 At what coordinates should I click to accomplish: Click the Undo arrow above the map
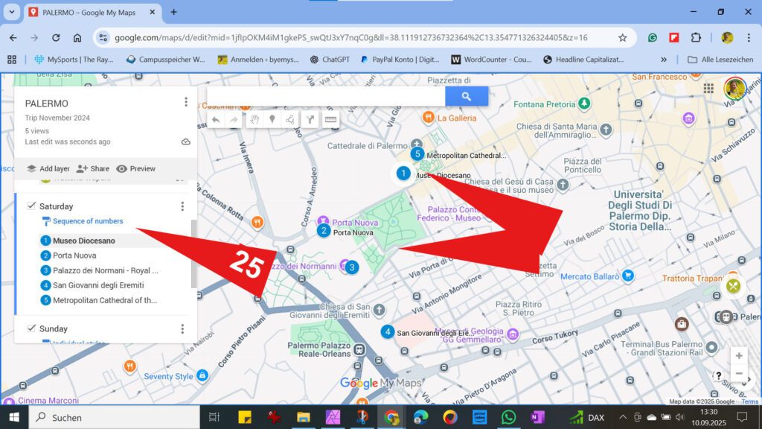(x=216, y=119)
